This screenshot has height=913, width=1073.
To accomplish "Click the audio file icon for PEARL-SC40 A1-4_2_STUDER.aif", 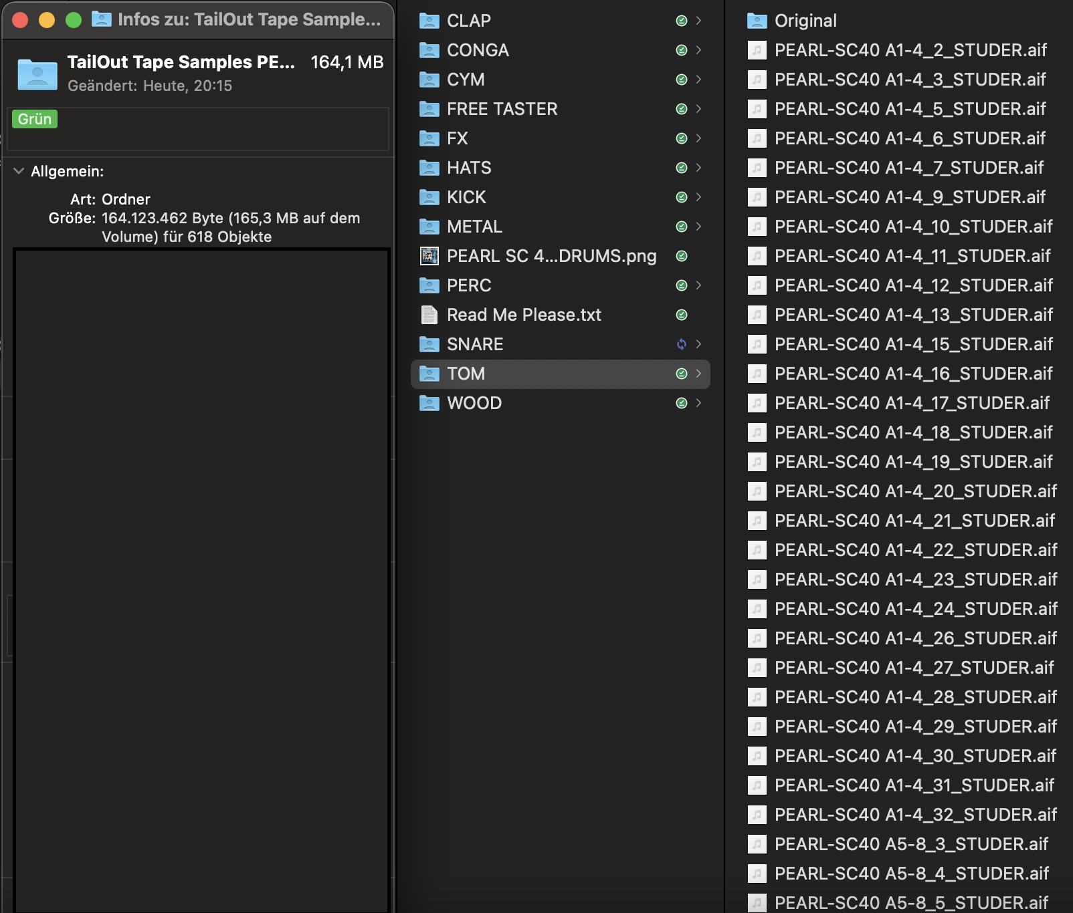I will [x=757, y=50].
